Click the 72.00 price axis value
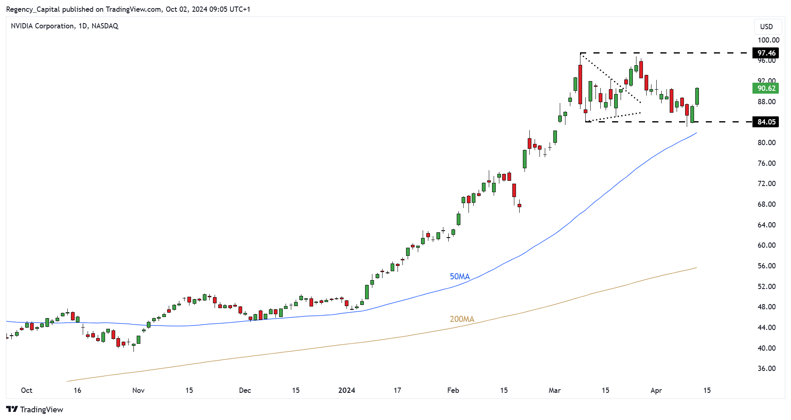791x420 pixels. [x=767, y=184]
